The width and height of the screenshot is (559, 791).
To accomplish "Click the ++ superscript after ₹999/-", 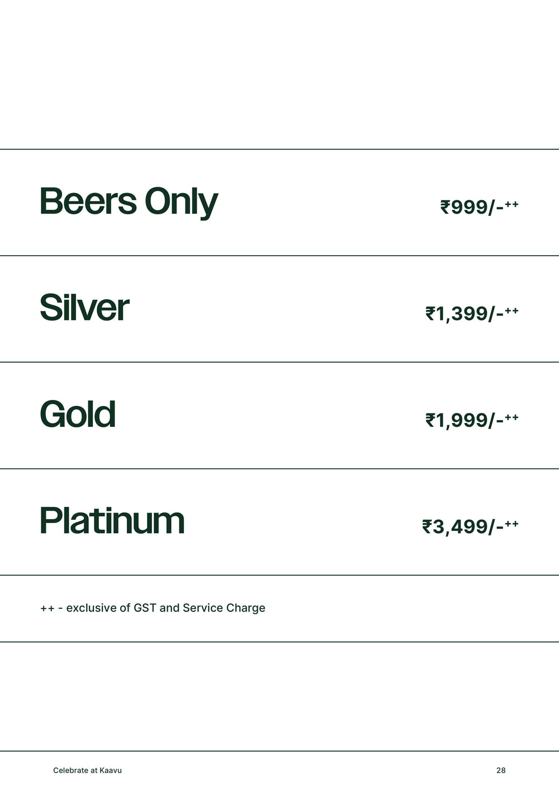I will coord(511,204).
